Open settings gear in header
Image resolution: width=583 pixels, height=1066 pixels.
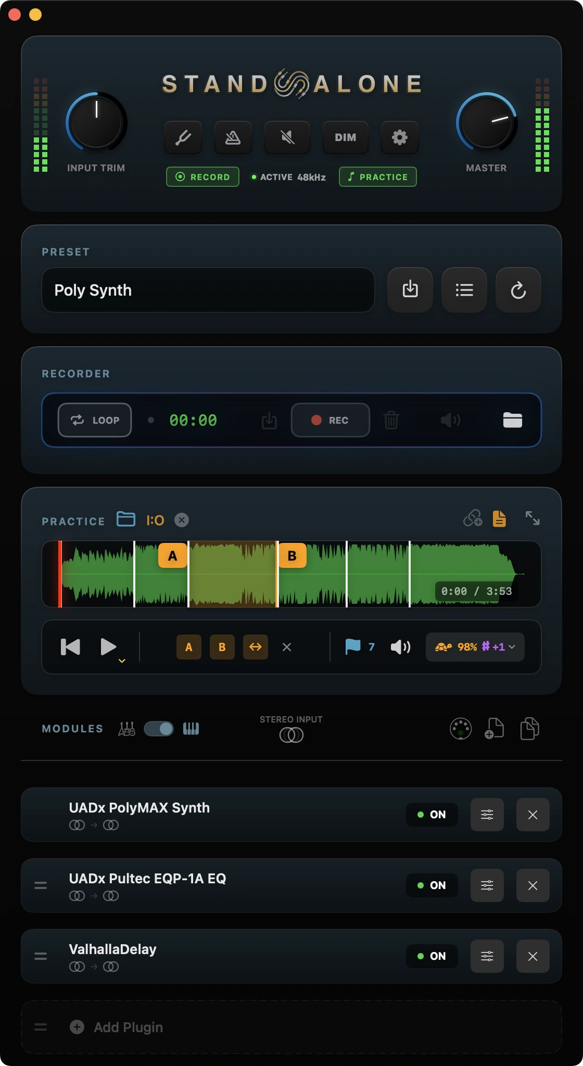399,137
